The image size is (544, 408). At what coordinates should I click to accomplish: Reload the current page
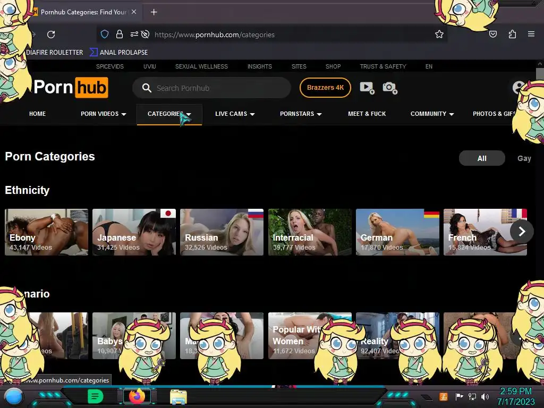[x=51, y=35]
